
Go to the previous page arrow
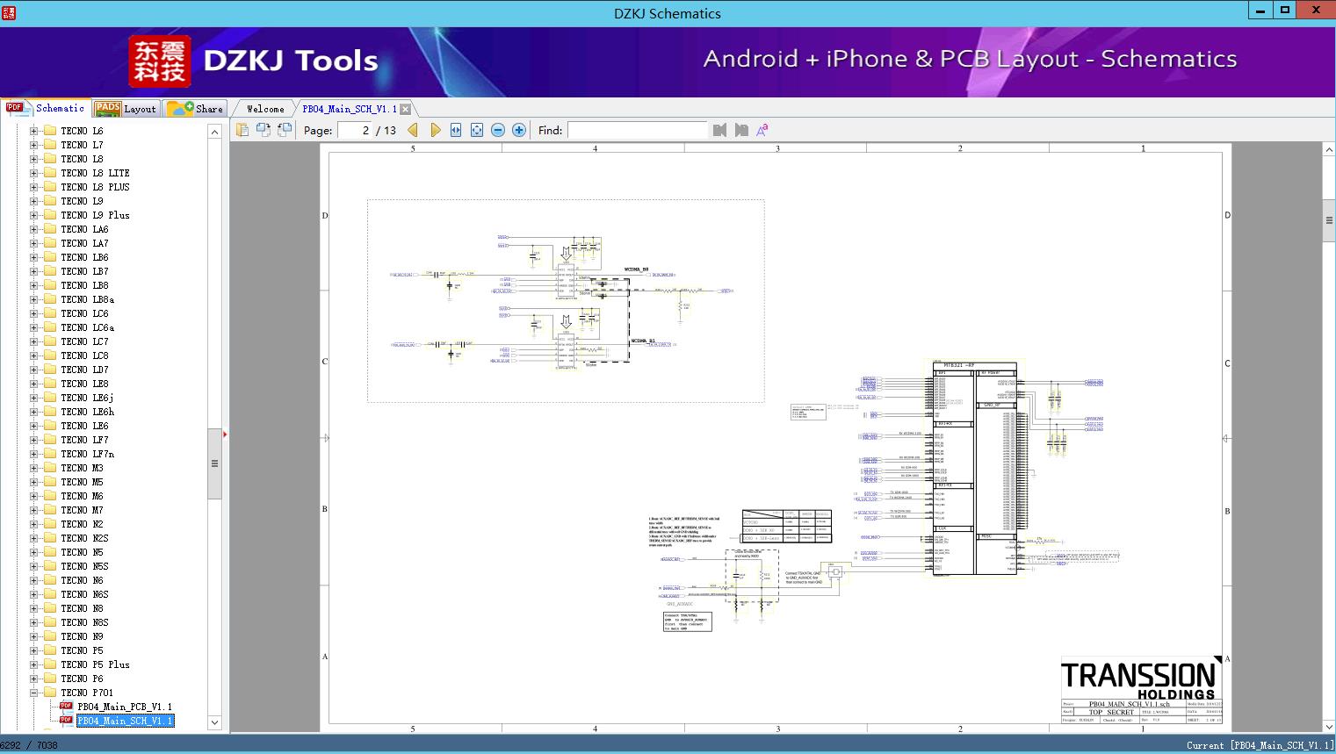click(x=413, y=130)
